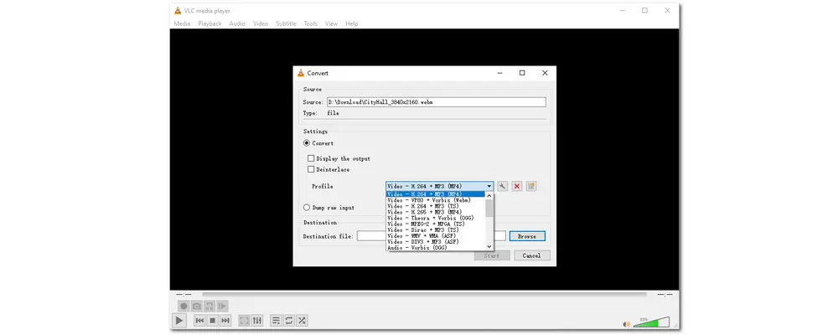The image size is (838, 335).
Task: Enable the Deinterlace checkbox
Action: click(x=311, y=169)
